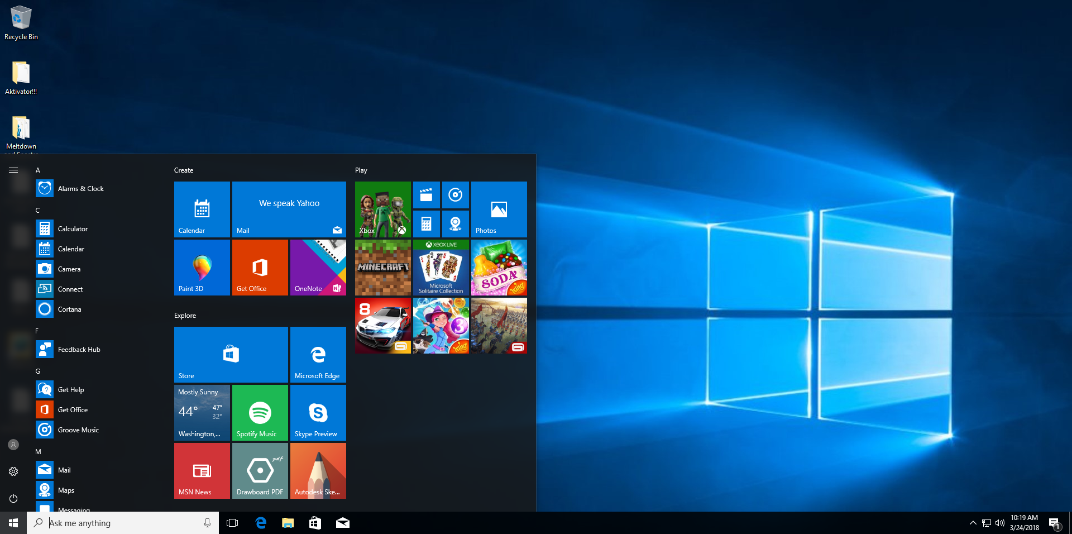Show hidden system tray icons
Screen dimensions: 1072x534
point(973,523)
